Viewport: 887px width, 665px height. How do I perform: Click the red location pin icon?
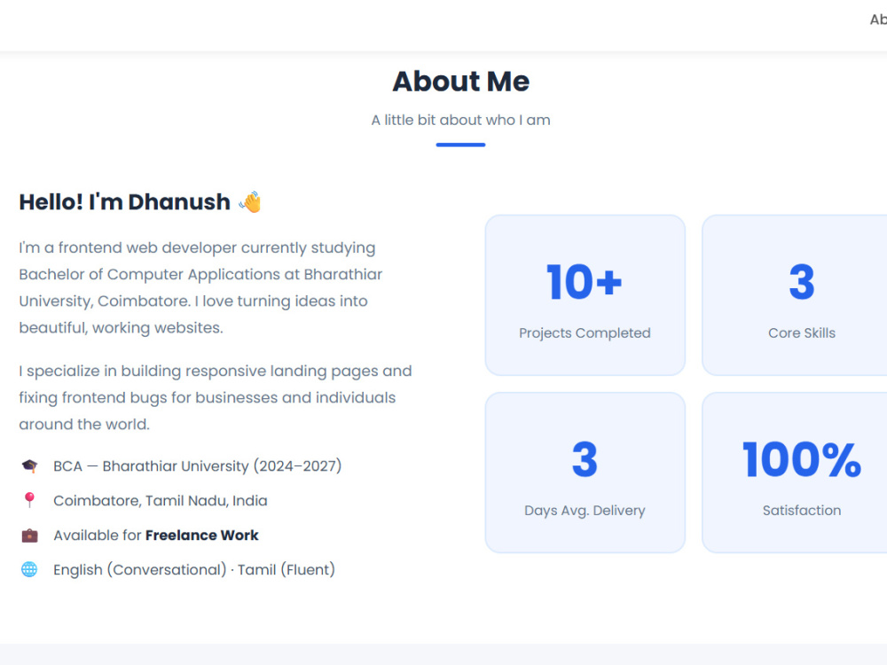(29, 500)
